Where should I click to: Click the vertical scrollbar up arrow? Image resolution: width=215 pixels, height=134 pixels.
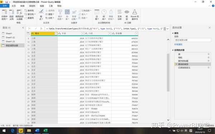pos(168,40)
